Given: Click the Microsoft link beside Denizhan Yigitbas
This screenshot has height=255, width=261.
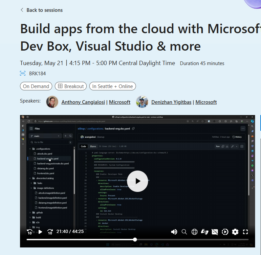Looking at the screenshot, I should point(206,102).
